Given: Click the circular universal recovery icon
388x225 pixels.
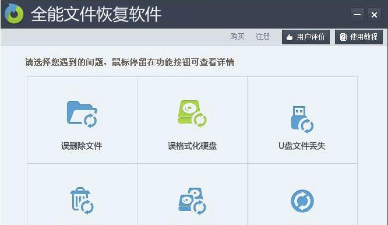Looking at the screenshot, I should [302, 201].
